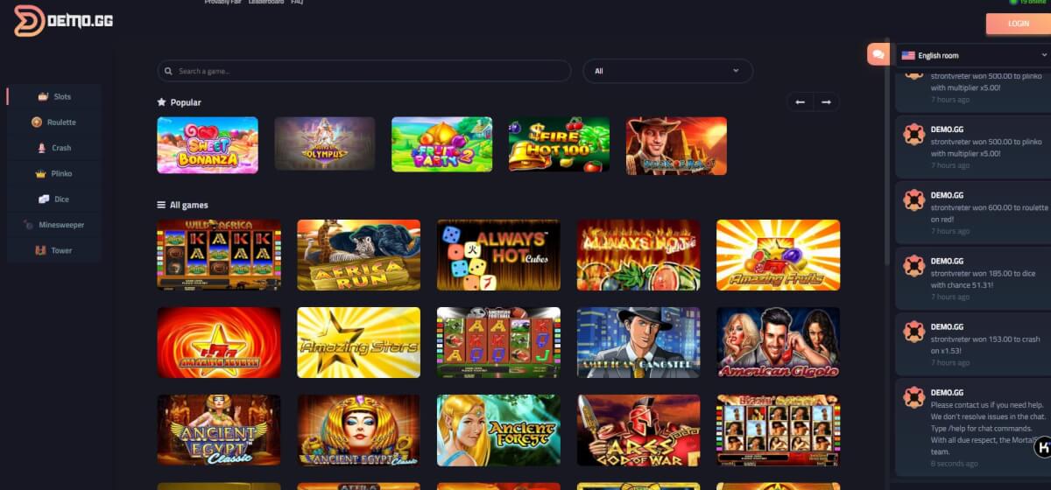Click the Roulette wheel icon in sidebar
Image resolution: width=1051 pixels, height=490 pixels.
pyautogui.click(x=37, y=122)
